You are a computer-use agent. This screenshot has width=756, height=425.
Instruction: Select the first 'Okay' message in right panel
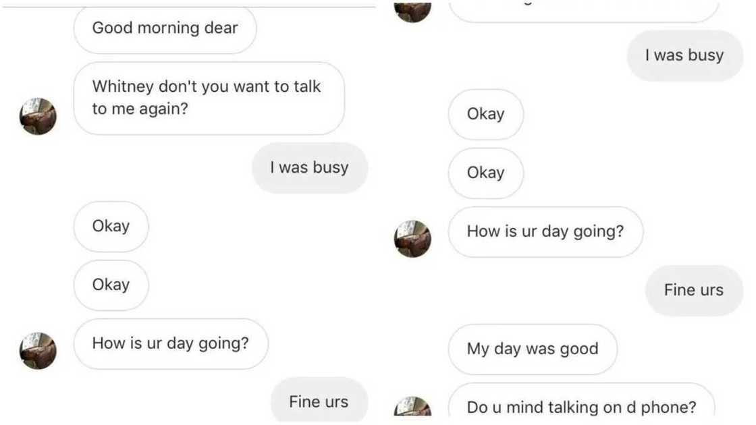(x=485, y=114)
